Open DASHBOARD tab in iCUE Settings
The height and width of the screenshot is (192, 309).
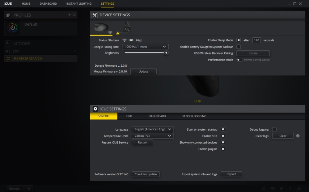click(157, 116)
